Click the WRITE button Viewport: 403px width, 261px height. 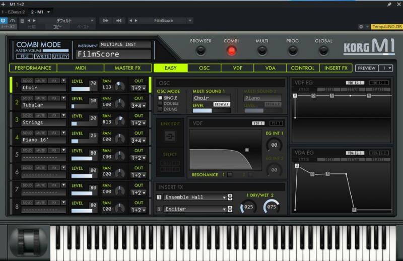point(42,56)
